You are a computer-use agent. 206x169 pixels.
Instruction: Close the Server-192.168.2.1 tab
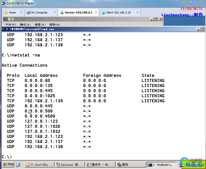click(x=96, y=12)
